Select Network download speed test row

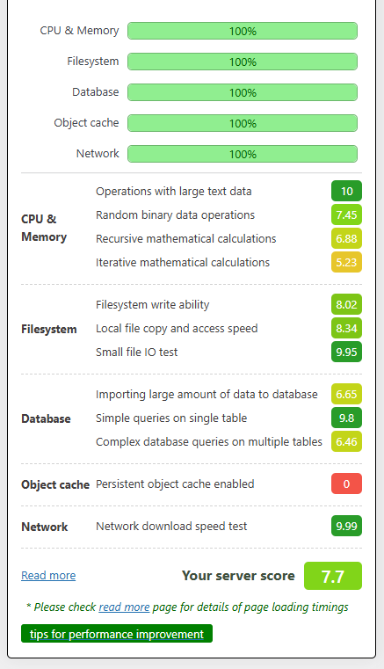coord(192,526)
